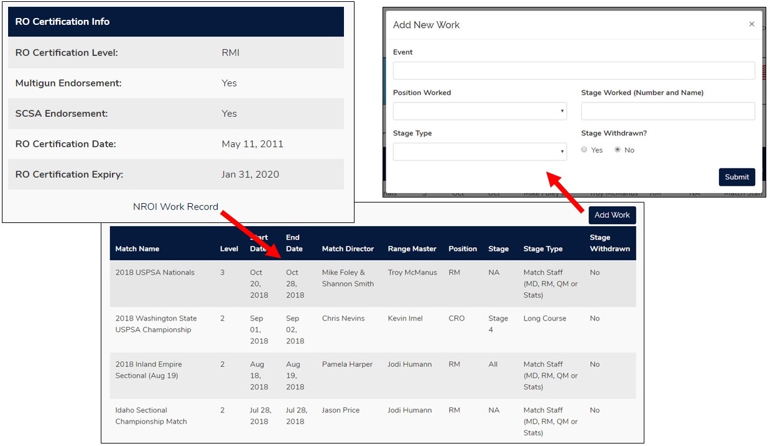The width and height of the screenshot is (770, 446).
Task: Open the Position Worked dropdown
Action: pos(480,111)
